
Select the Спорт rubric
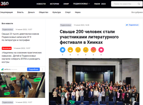pos(68,12)
